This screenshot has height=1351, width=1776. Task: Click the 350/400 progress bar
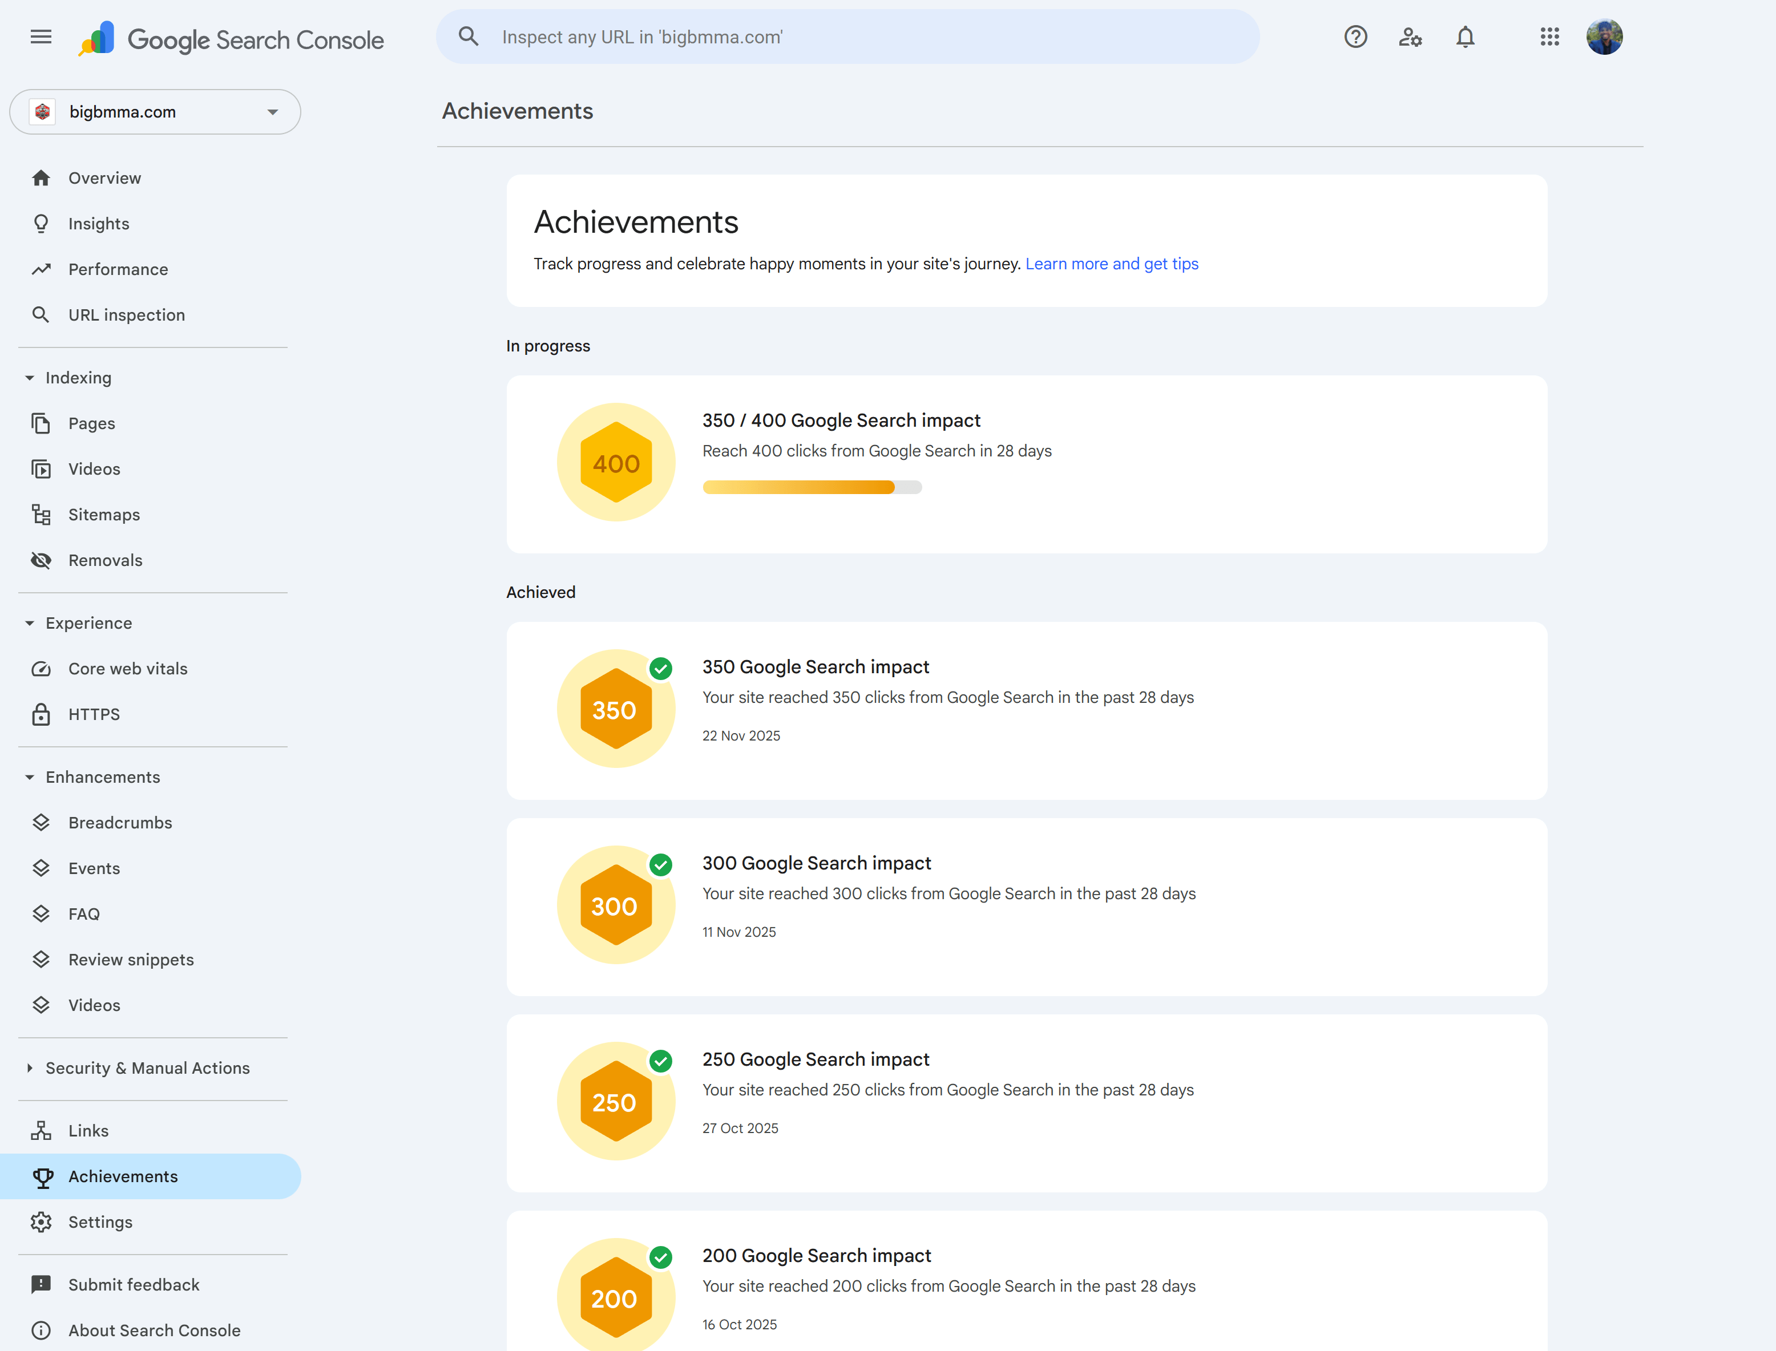813,487
